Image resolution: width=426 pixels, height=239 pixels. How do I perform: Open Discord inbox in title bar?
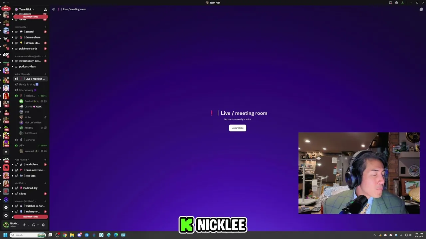(390, 3)
